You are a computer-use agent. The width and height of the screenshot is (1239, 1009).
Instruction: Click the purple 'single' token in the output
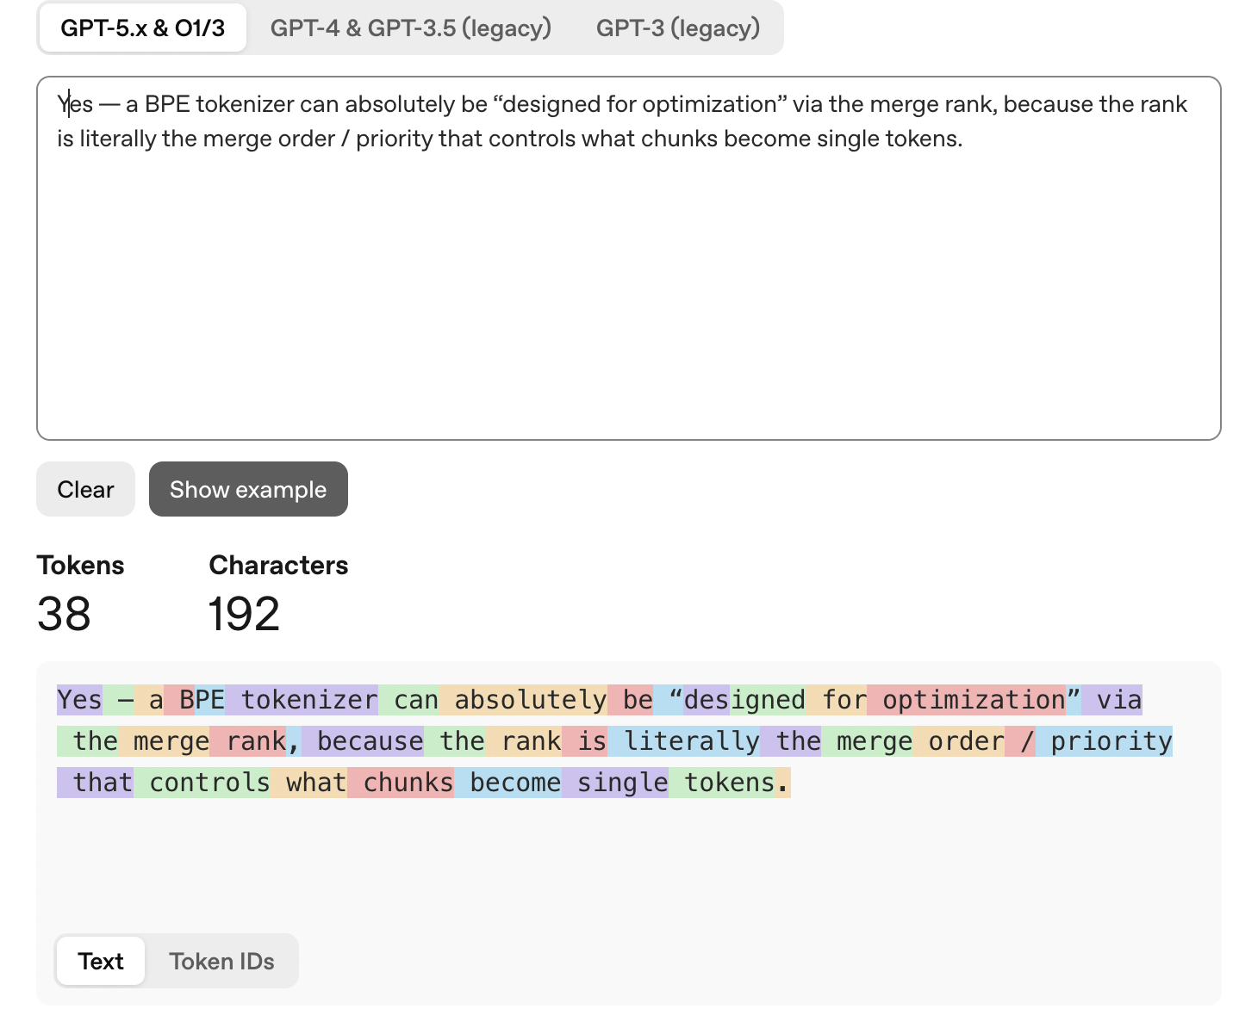[x=615, y=783]
